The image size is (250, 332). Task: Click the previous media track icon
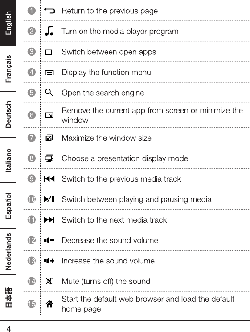click(49, 179)
